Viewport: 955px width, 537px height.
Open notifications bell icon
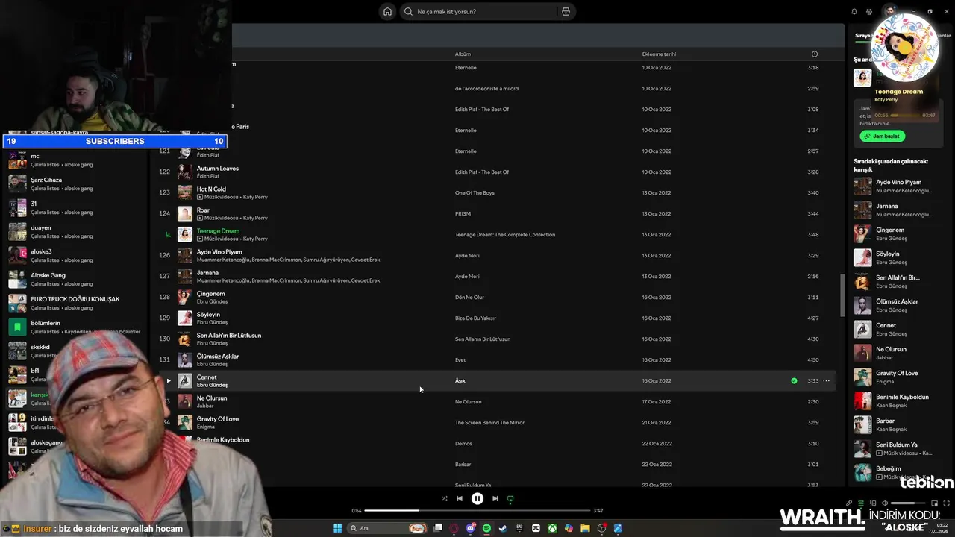(x=854, y=11)
